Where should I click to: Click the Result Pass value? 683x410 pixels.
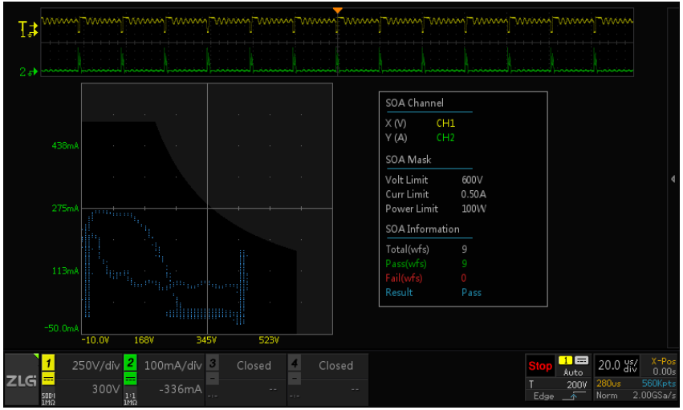(x=471, y=293)
